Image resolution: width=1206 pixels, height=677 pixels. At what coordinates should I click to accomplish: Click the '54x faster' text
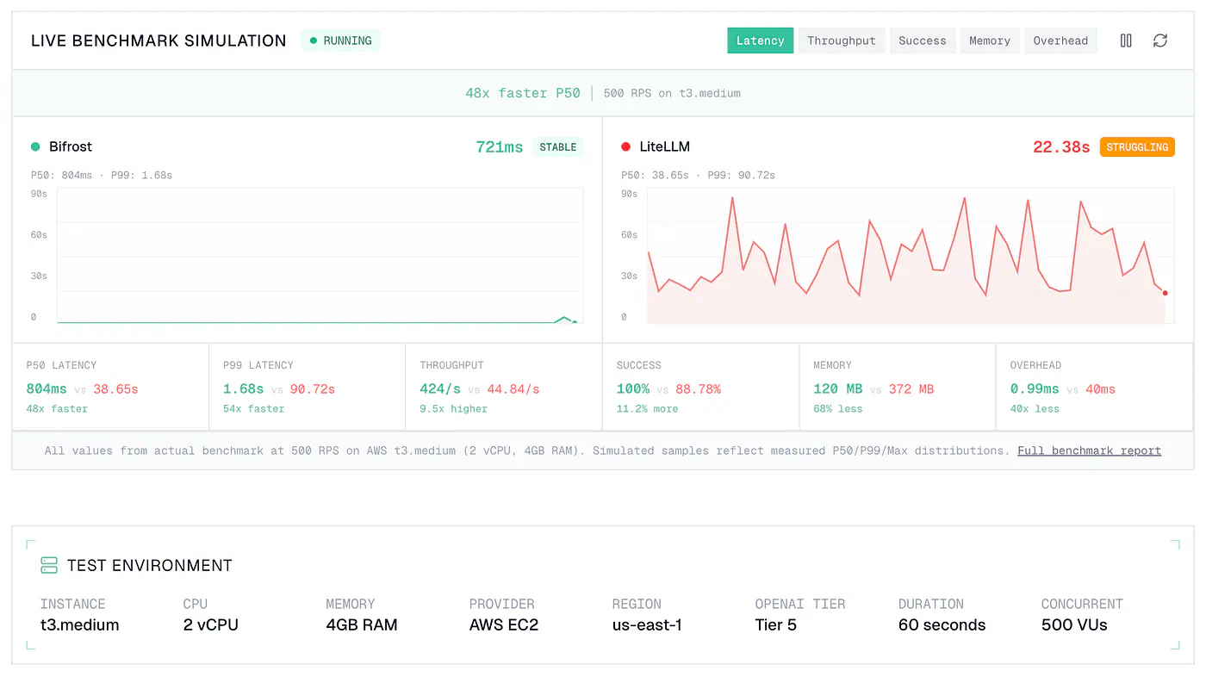pos(253,409)
